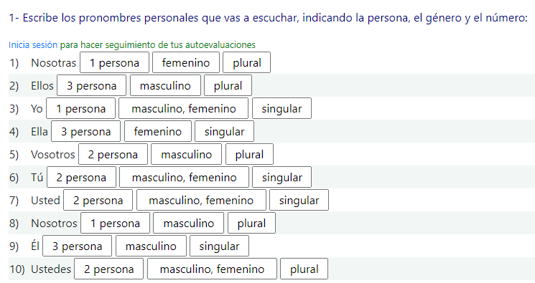Viewport: 535px width, 283px height.
Task: Select the 'singular' field in the Usted row
Action: click(299, 200)
